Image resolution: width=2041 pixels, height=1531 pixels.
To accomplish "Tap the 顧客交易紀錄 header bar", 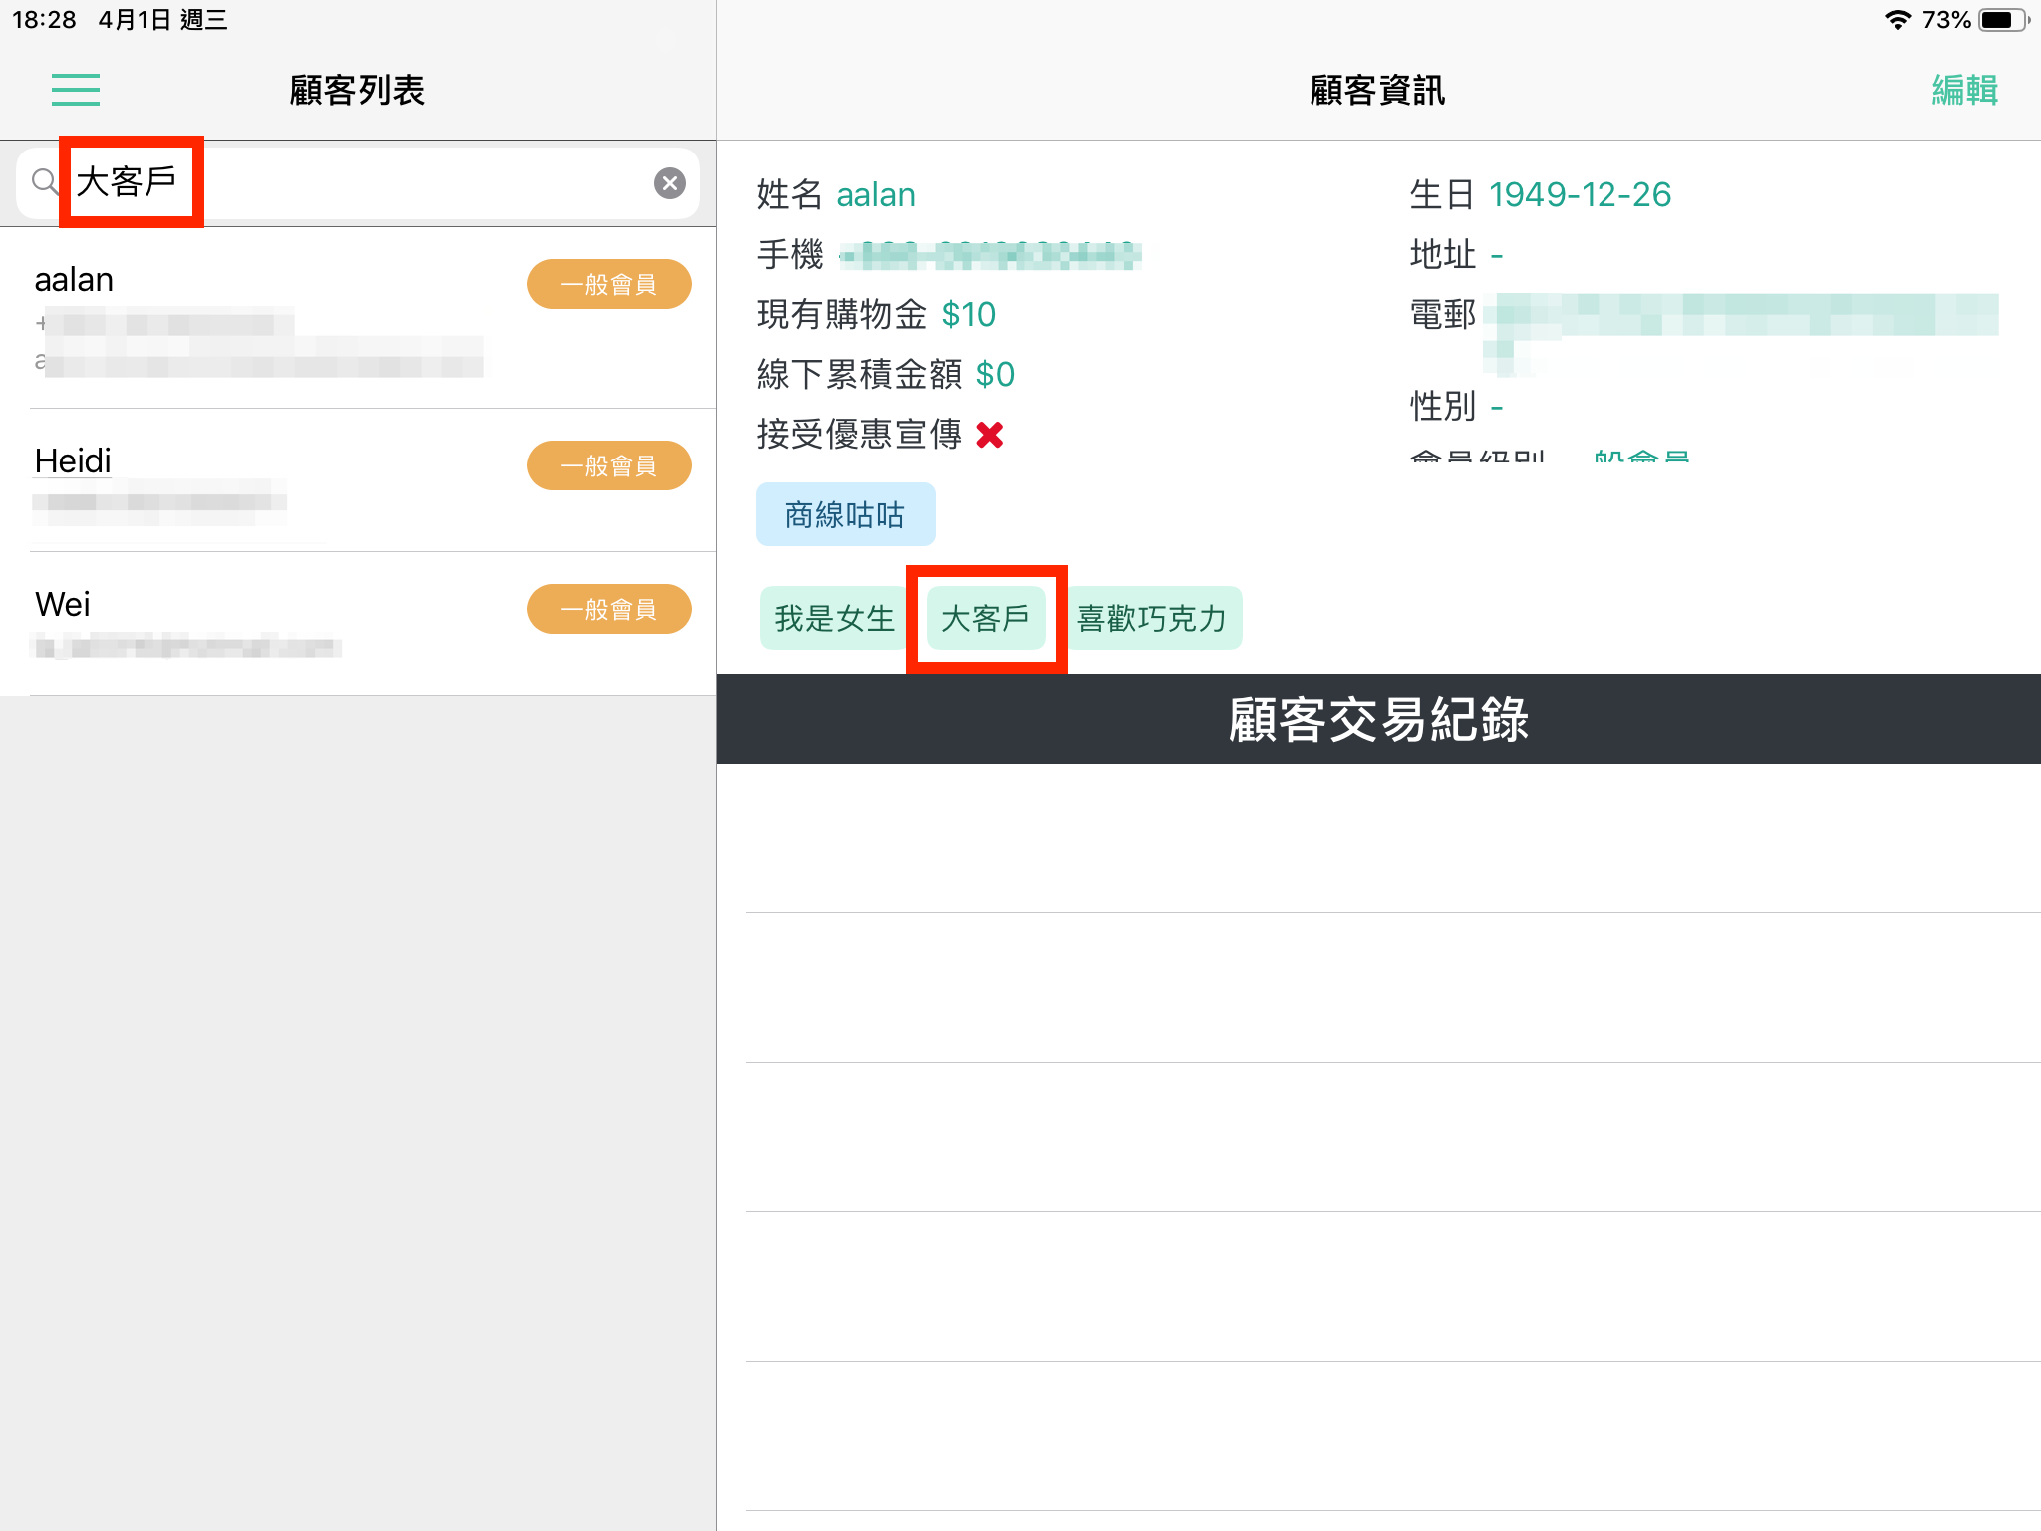I will [x=1378, y=719].
